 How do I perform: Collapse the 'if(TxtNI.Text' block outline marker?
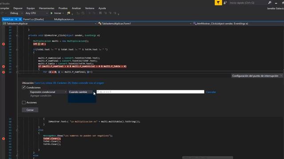[17, 49]
